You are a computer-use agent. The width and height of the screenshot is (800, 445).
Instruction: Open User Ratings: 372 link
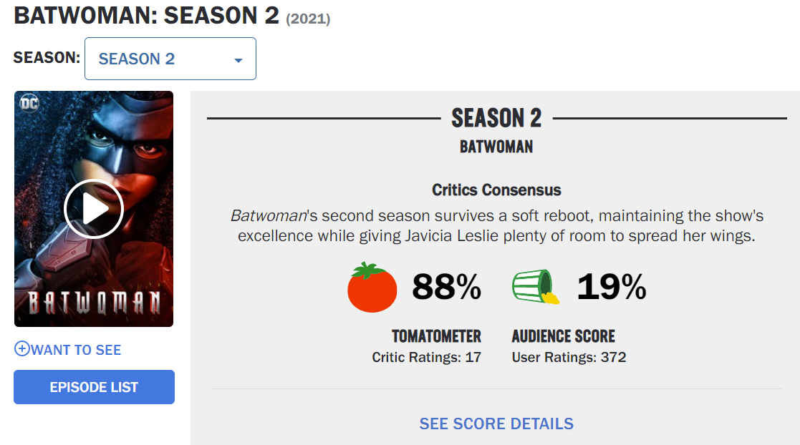tap(569, 357)
